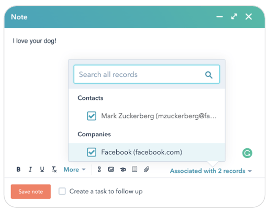Collapse the Associated with 2 records dropdown

coord(211,171)
